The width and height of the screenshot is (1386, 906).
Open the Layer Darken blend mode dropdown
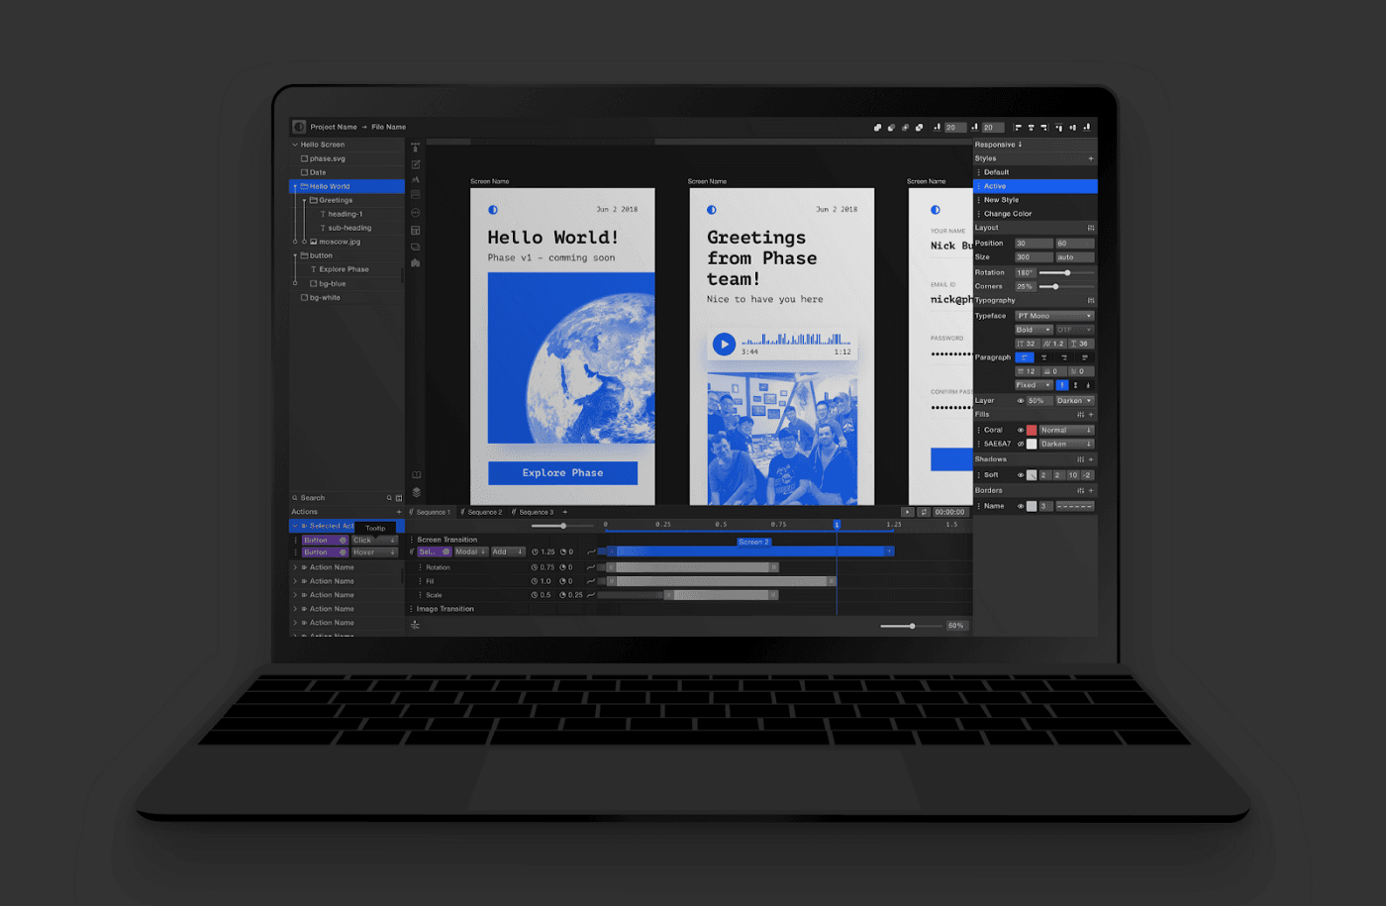[x=1074, y=401]
